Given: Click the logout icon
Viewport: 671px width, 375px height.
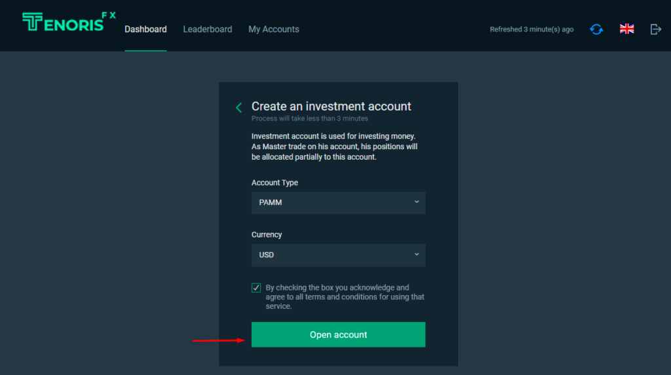Looking at the screenshot, I should pyautogui.click(x=655, y=29).
